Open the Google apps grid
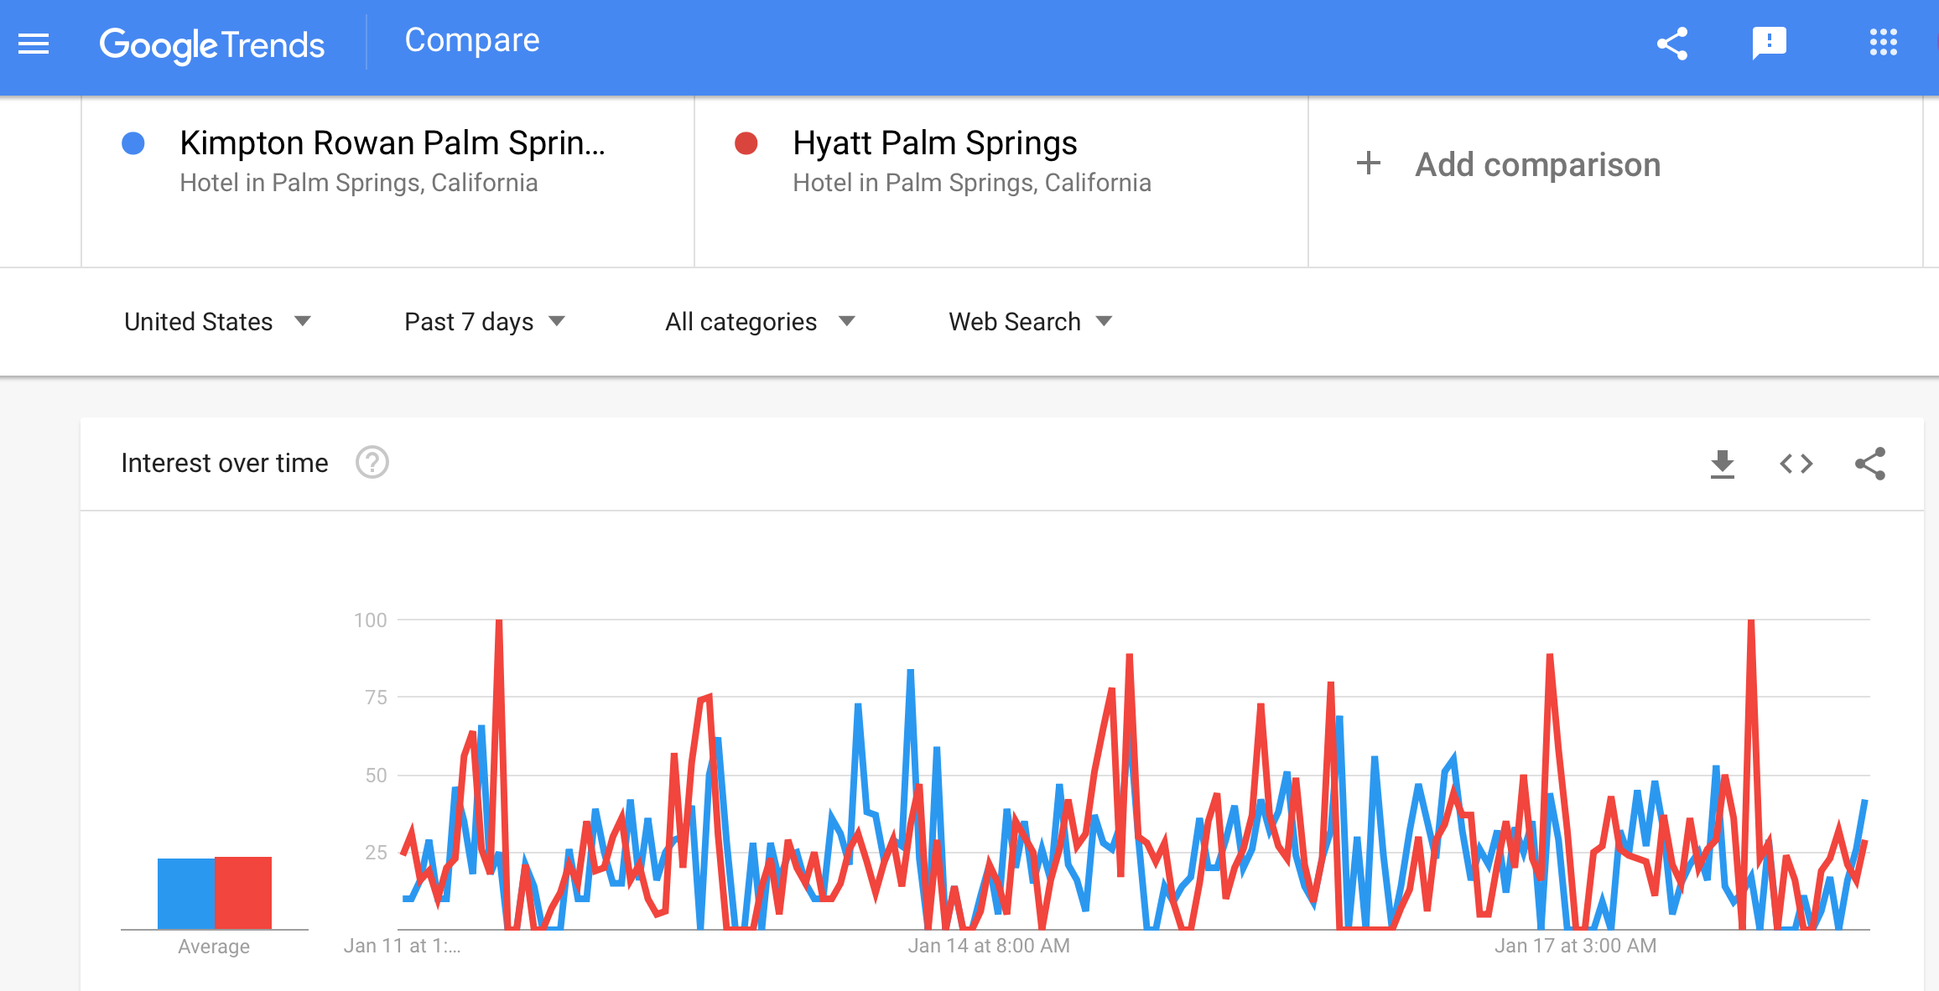The image size is (1939, 991). click(x=1883, y=43)
